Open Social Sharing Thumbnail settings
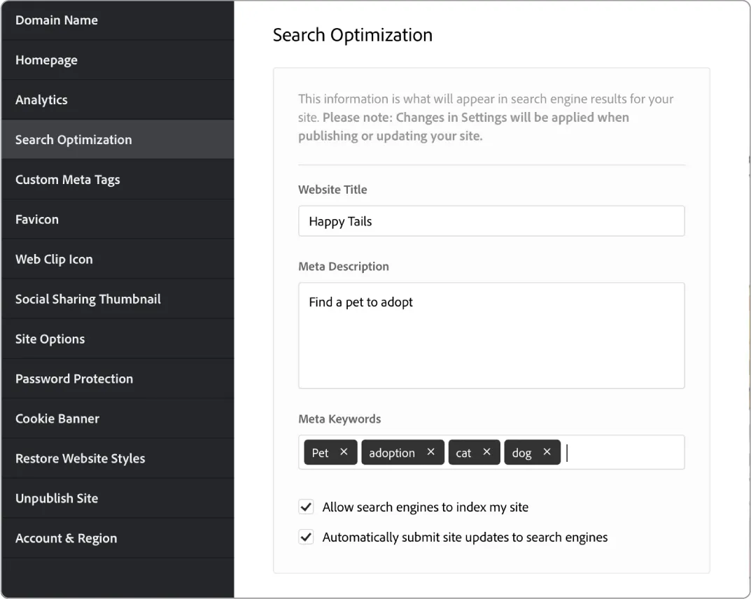This screenshot has height=599, width=751. click(88, 299)
